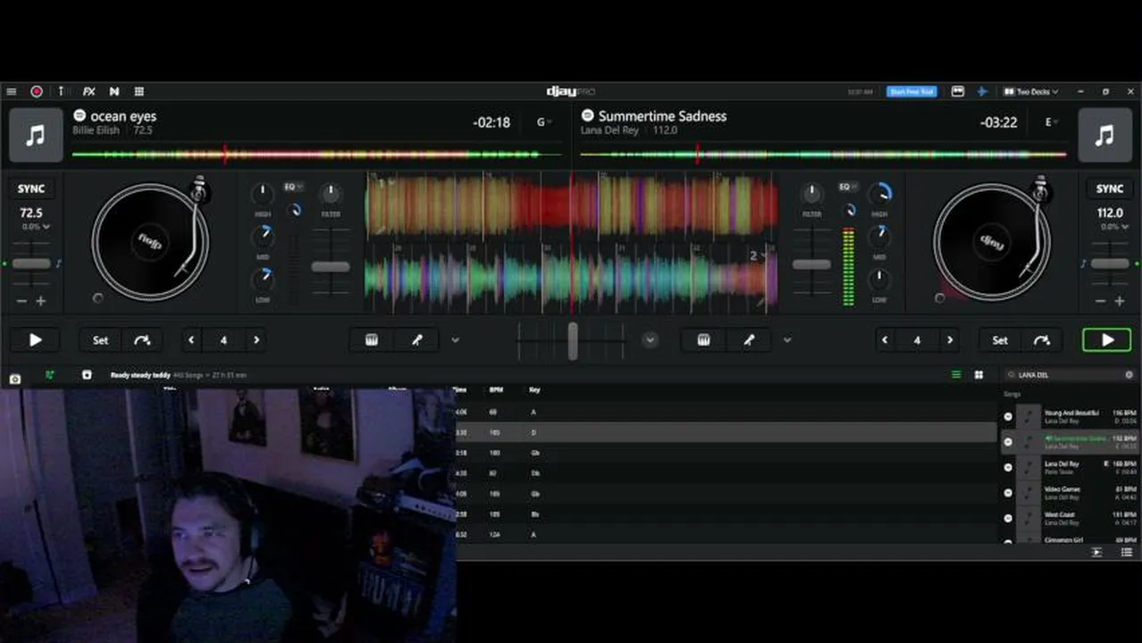Screen dimensions: 1142x643
Task: Decrease loop length on left deck
Action: 191,340
